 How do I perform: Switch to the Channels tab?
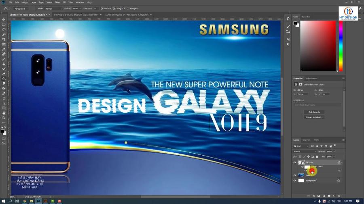click(306, 140)
